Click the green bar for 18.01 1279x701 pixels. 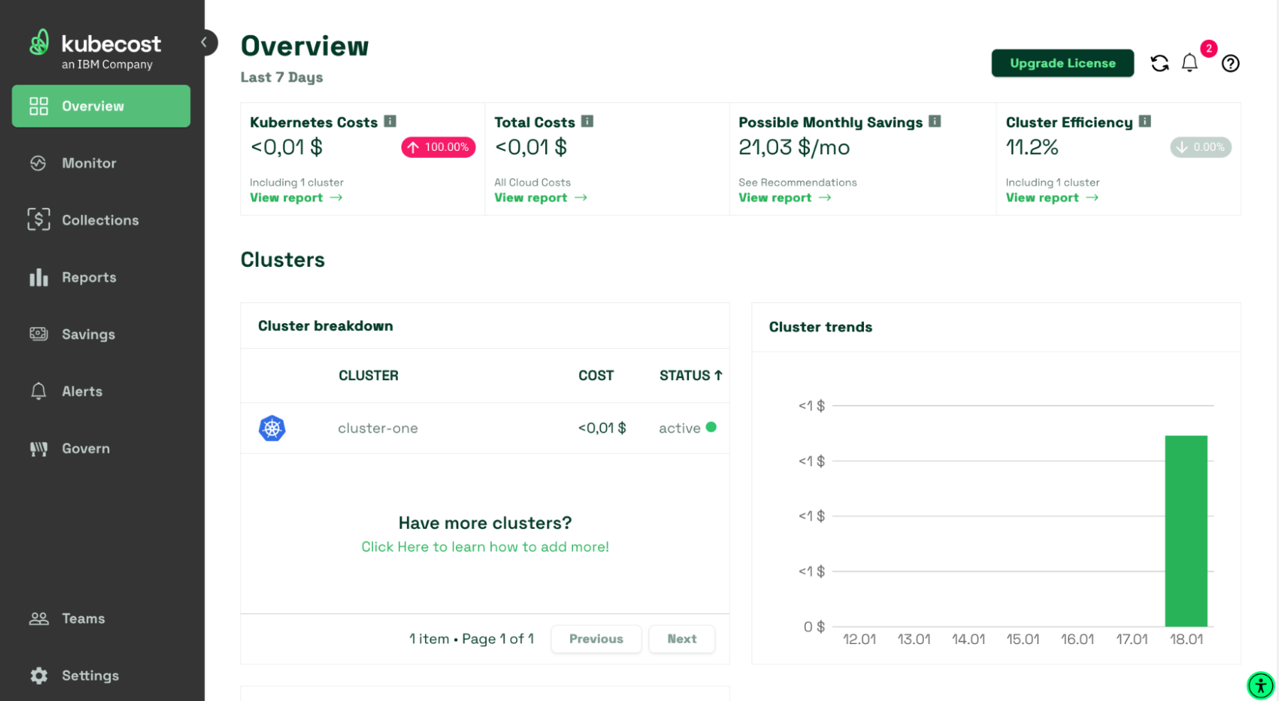pos(1186,531)
